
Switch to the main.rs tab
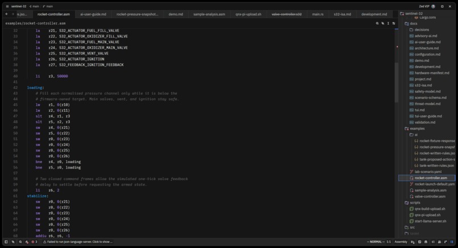[318, 14]
